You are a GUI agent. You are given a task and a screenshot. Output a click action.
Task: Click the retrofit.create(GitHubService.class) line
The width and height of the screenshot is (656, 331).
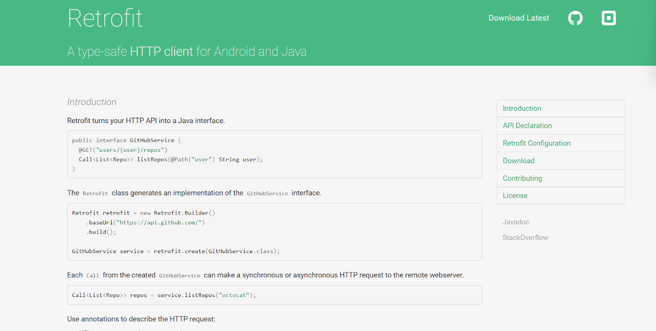[x=176, y=251]
